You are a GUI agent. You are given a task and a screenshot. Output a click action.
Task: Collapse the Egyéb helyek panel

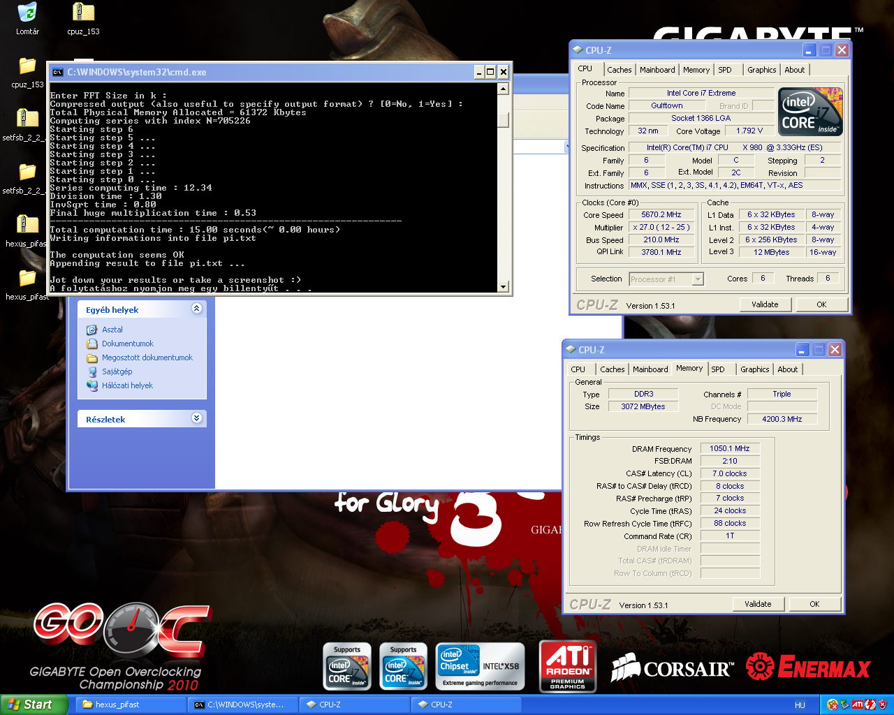point(197,309)
